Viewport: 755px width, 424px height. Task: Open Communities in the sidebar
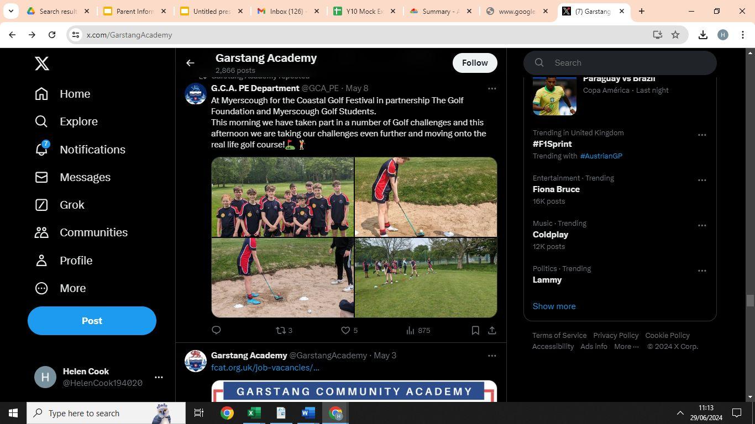click(81, 232)
